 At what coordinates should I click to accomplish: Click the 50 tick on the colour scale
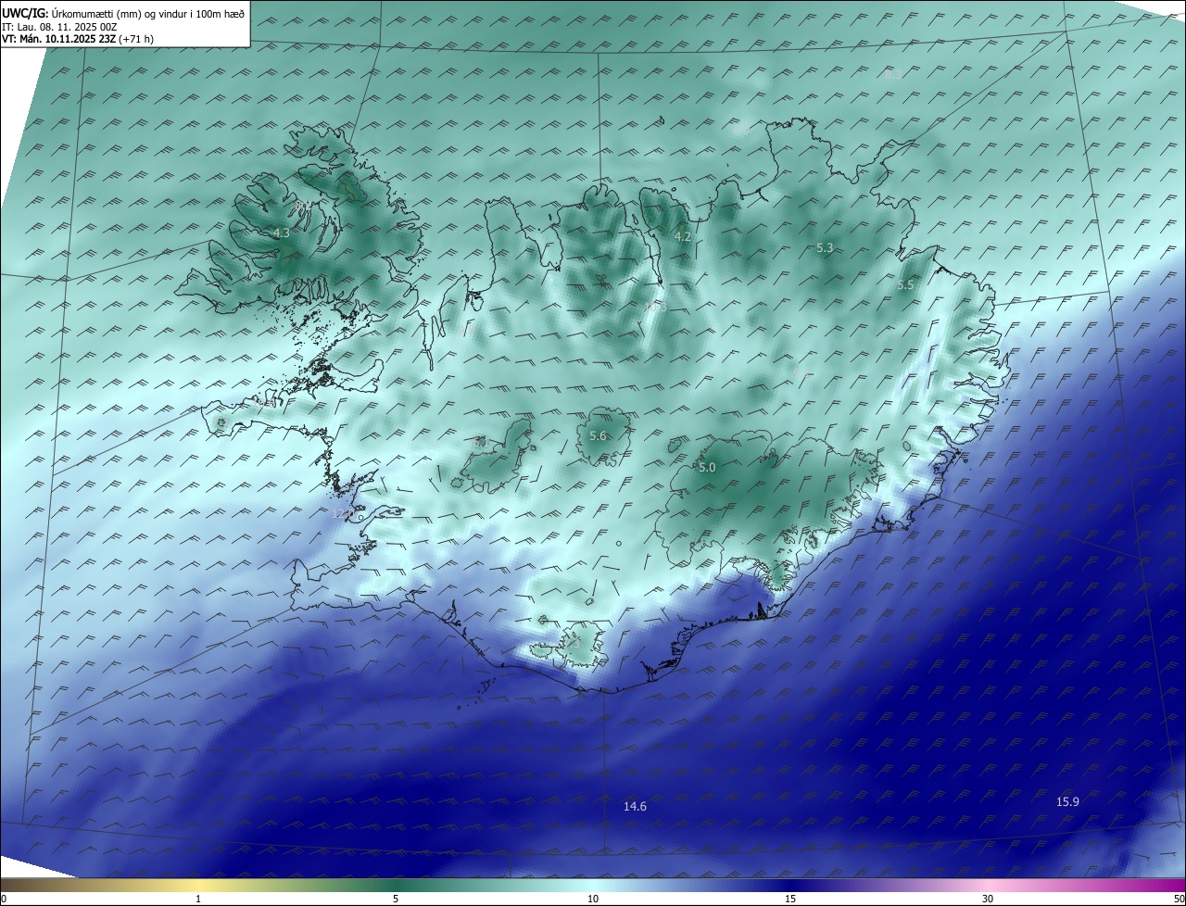[x=1179, y=899]
